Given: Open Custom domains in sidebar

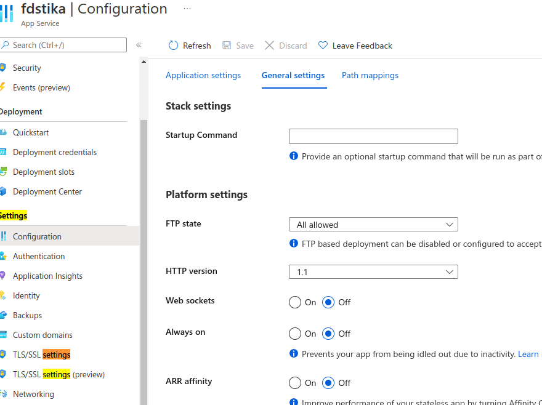Looking at the screenshot, I should [x=42, y=335].
